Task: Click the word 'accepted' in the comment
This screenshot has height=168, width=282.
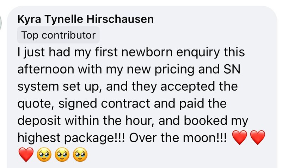Action: pyautogui.click(x=188, y=87)
